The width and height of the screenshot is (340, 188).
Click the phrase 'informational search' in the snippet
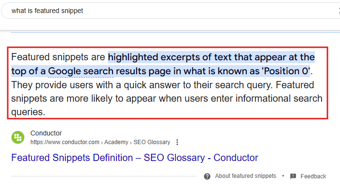(279, 98)
